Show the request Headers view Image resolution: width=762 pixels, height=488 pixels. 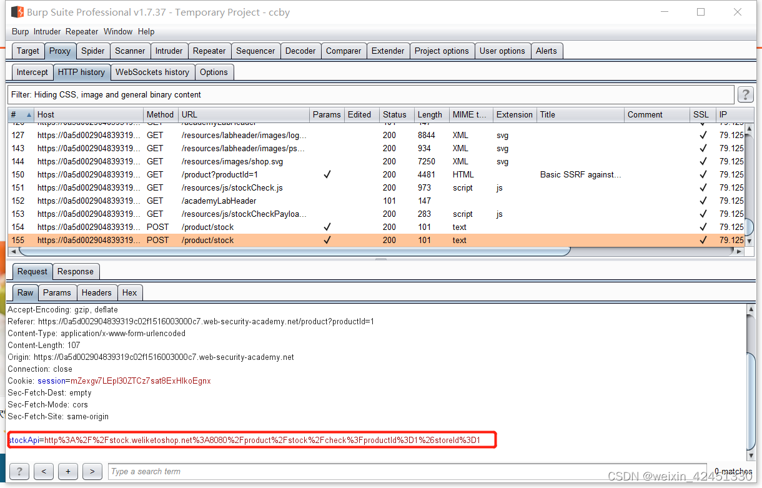97,292
